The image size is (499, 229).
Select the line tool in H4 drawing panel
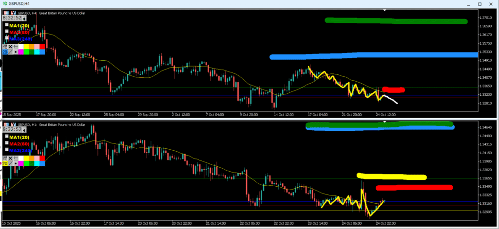10,52
